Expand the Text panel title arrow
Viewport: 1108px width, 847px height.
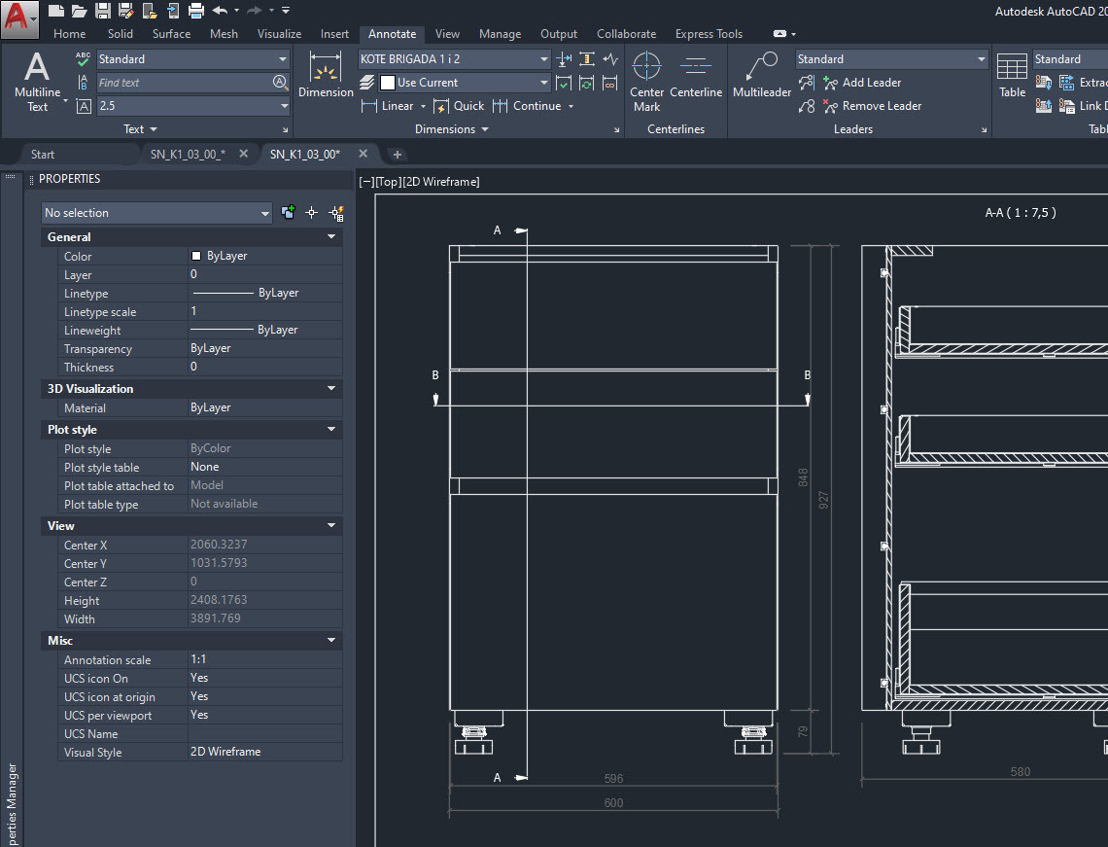[154, 129]
